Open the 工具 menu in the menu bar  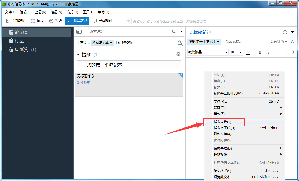pyautogui.click(x=88, y=12)
